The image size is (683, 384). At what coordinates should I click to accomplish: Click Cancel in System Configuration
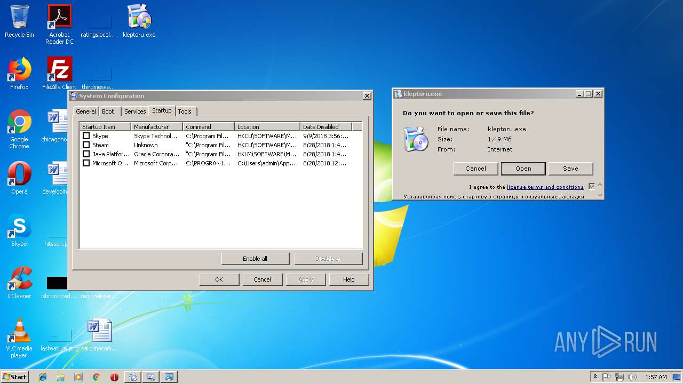[x=262, y=279]
